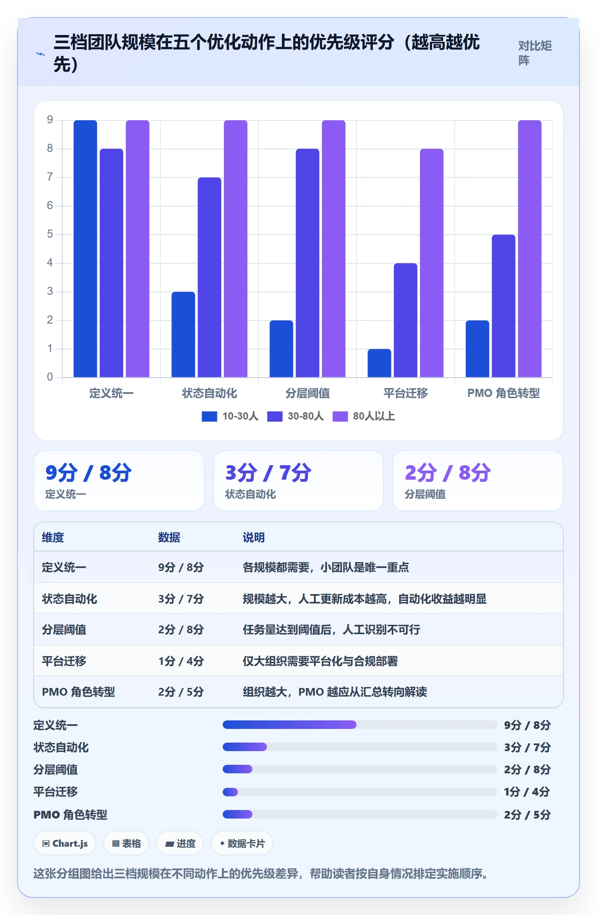Screen dimensions: 597x915
Task: Click the 30-80人 bar for PMO 角色转型
Action: pyautogui.click(x=504, y=306)
